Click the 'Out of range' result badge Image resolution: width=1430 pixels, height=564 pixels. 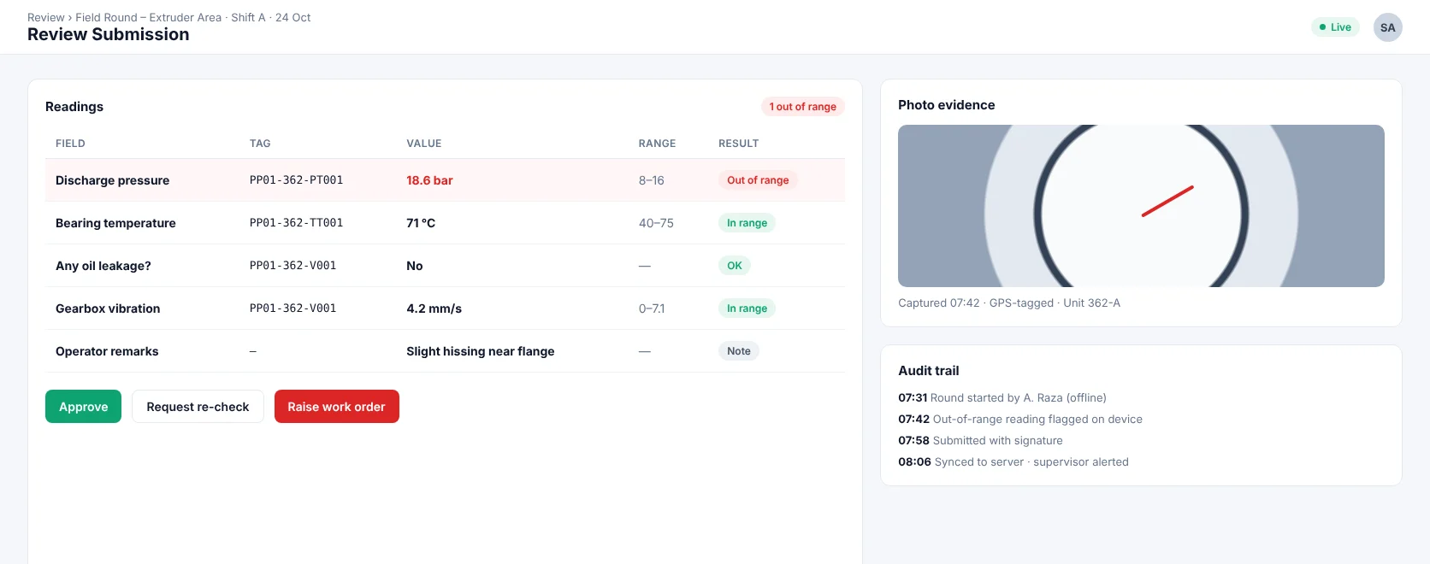tap(758, 180)
